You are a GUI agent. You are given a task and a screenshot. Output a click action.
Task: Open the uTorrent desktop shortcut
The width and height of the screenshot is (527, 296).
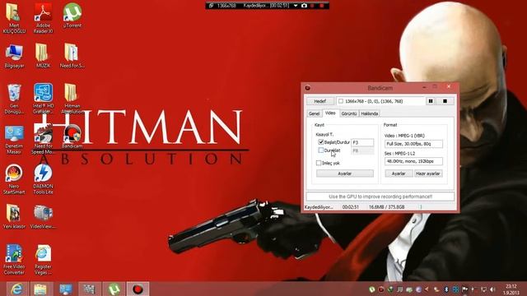72,15
